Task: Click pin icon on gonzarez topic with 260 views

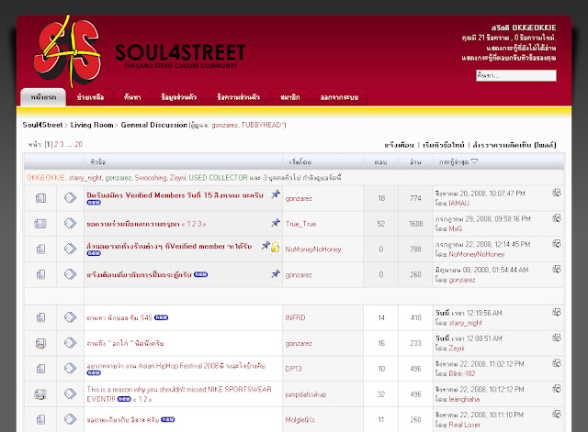Action: pos(276,273)
